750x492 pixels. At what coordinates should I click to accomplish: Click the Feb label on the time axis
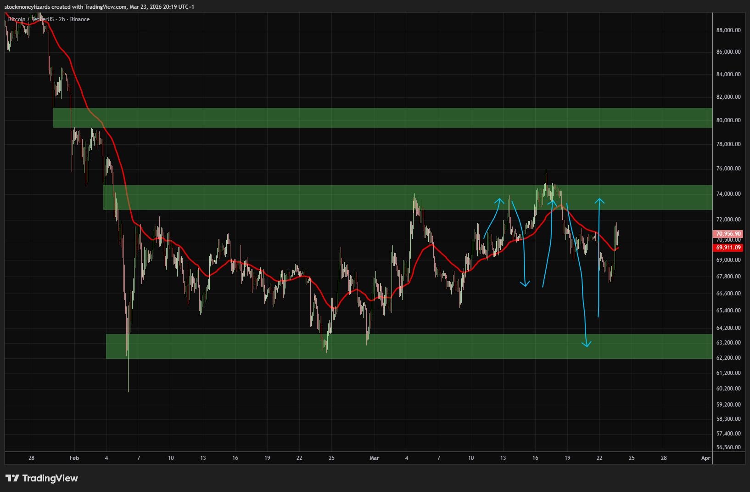74,458
